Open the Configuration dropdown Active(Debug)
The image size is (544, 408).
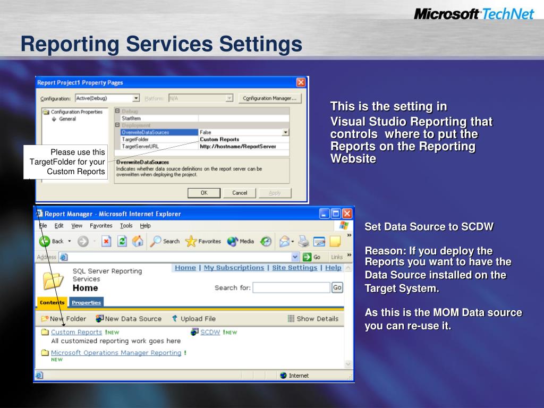point(136,98)
